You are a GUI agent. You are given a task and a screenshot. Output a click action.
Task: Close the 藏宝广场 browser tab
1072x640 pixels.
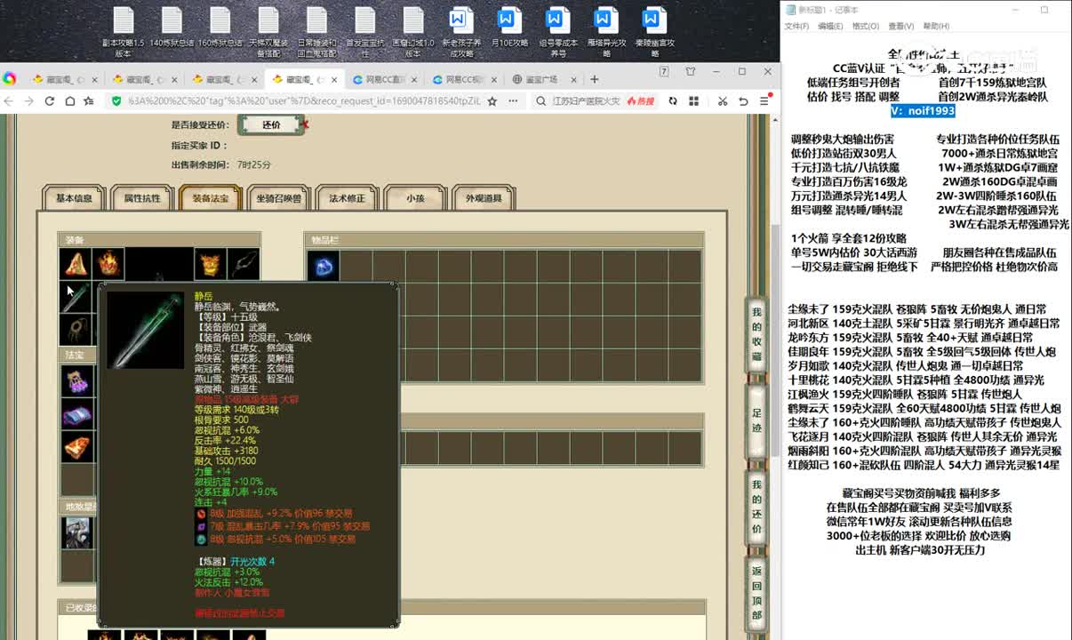point(572,80)
